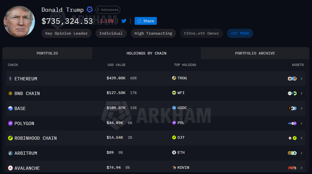Click the asset icons cluster in Polygon row
The image size is (312, 174).
(x=292, y=123)
